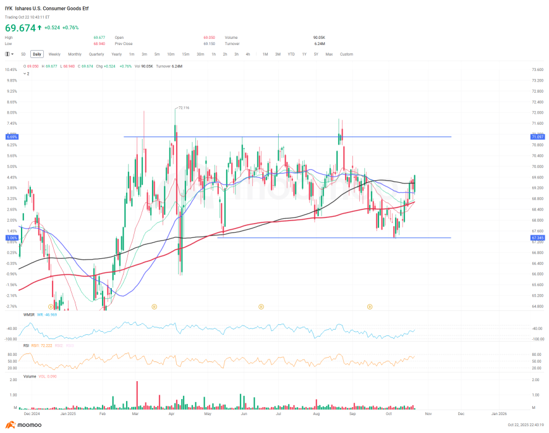Click the dividend marker icon near March
549x433 pixels.
click(155, 306)
